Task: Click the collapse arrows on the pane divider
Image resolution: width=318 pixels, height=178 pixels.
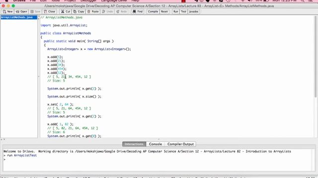Action: pos(3,139)
